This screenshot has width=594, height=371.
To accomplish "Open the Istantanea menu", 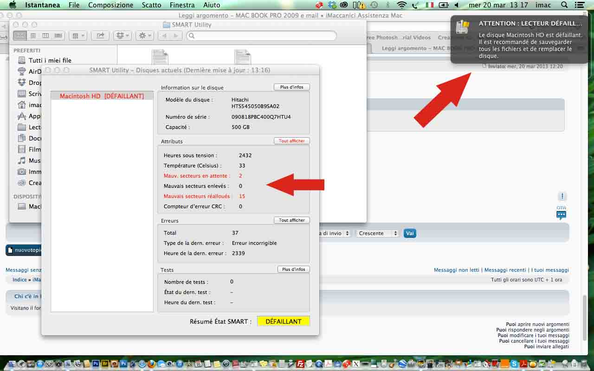I will (42, 5).
